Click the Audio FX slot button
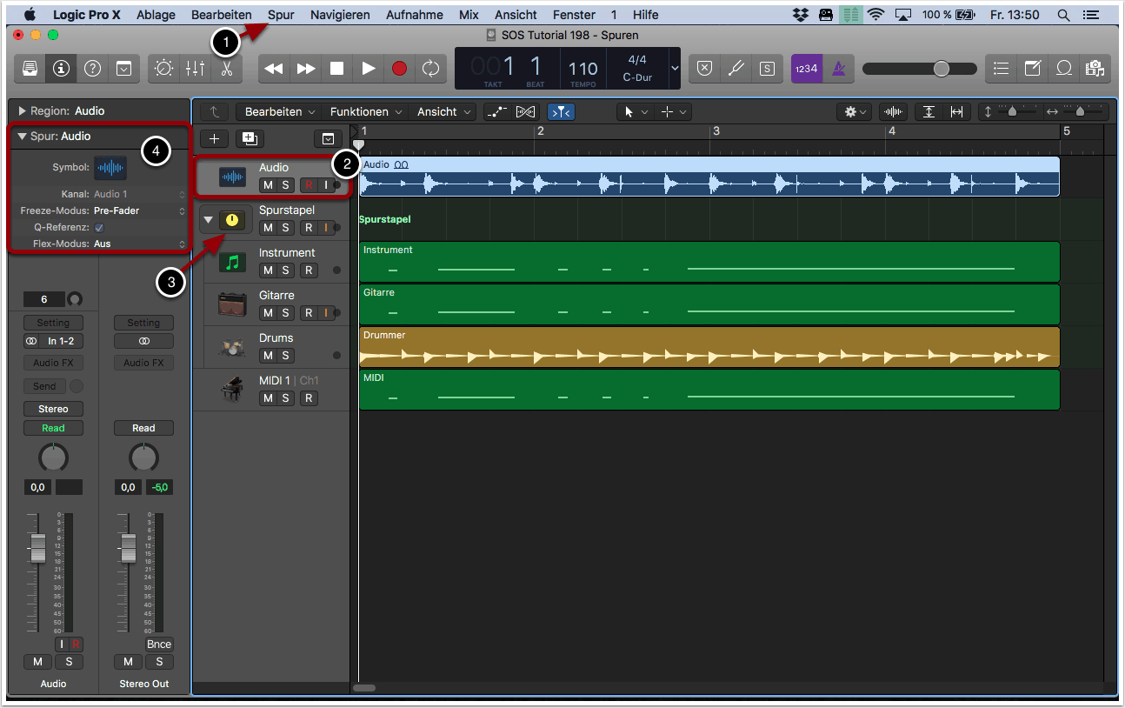1125x708 pixels. coord(53,363)
